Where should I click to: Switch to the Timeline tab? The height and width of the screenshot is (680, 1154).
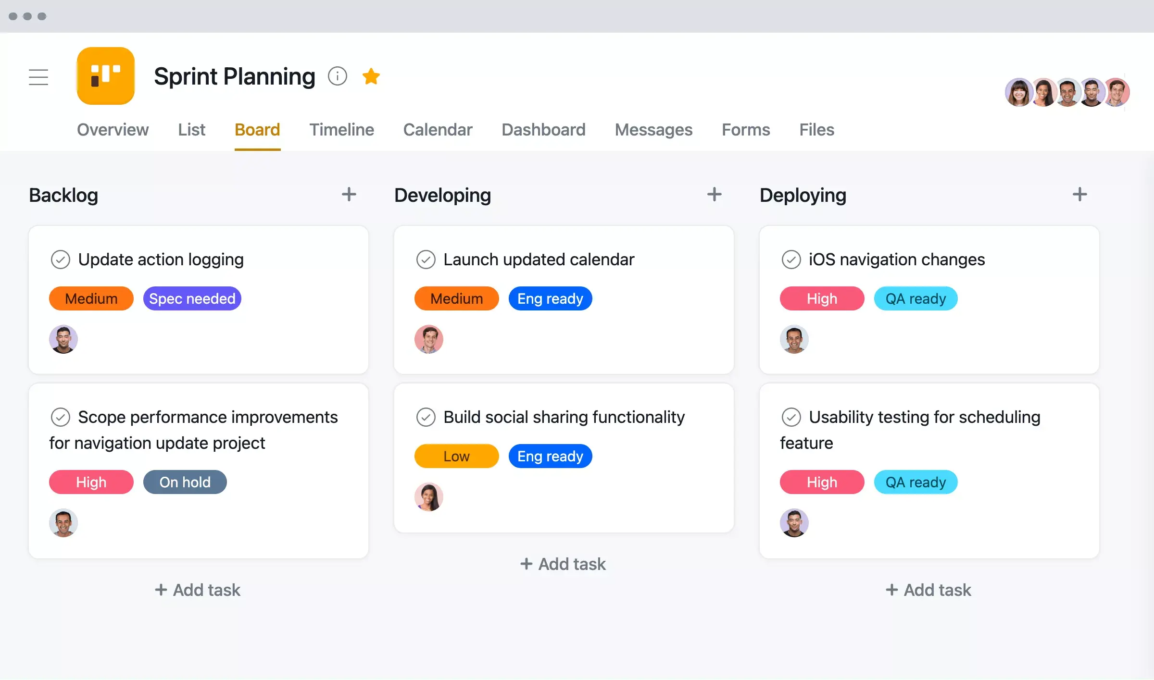[x=341, y=129]
